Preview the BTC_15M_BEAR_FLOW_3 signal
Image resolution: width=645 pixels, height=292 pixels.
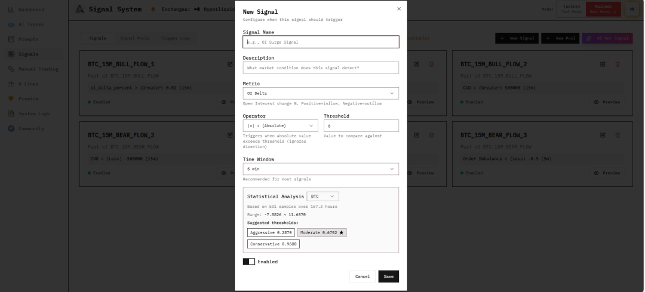point(607,173)
